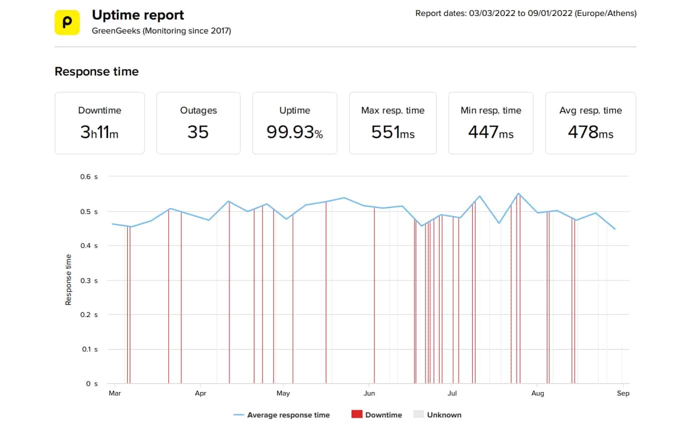Click the Max resp. time 551ms value

(x=393, y=132)
